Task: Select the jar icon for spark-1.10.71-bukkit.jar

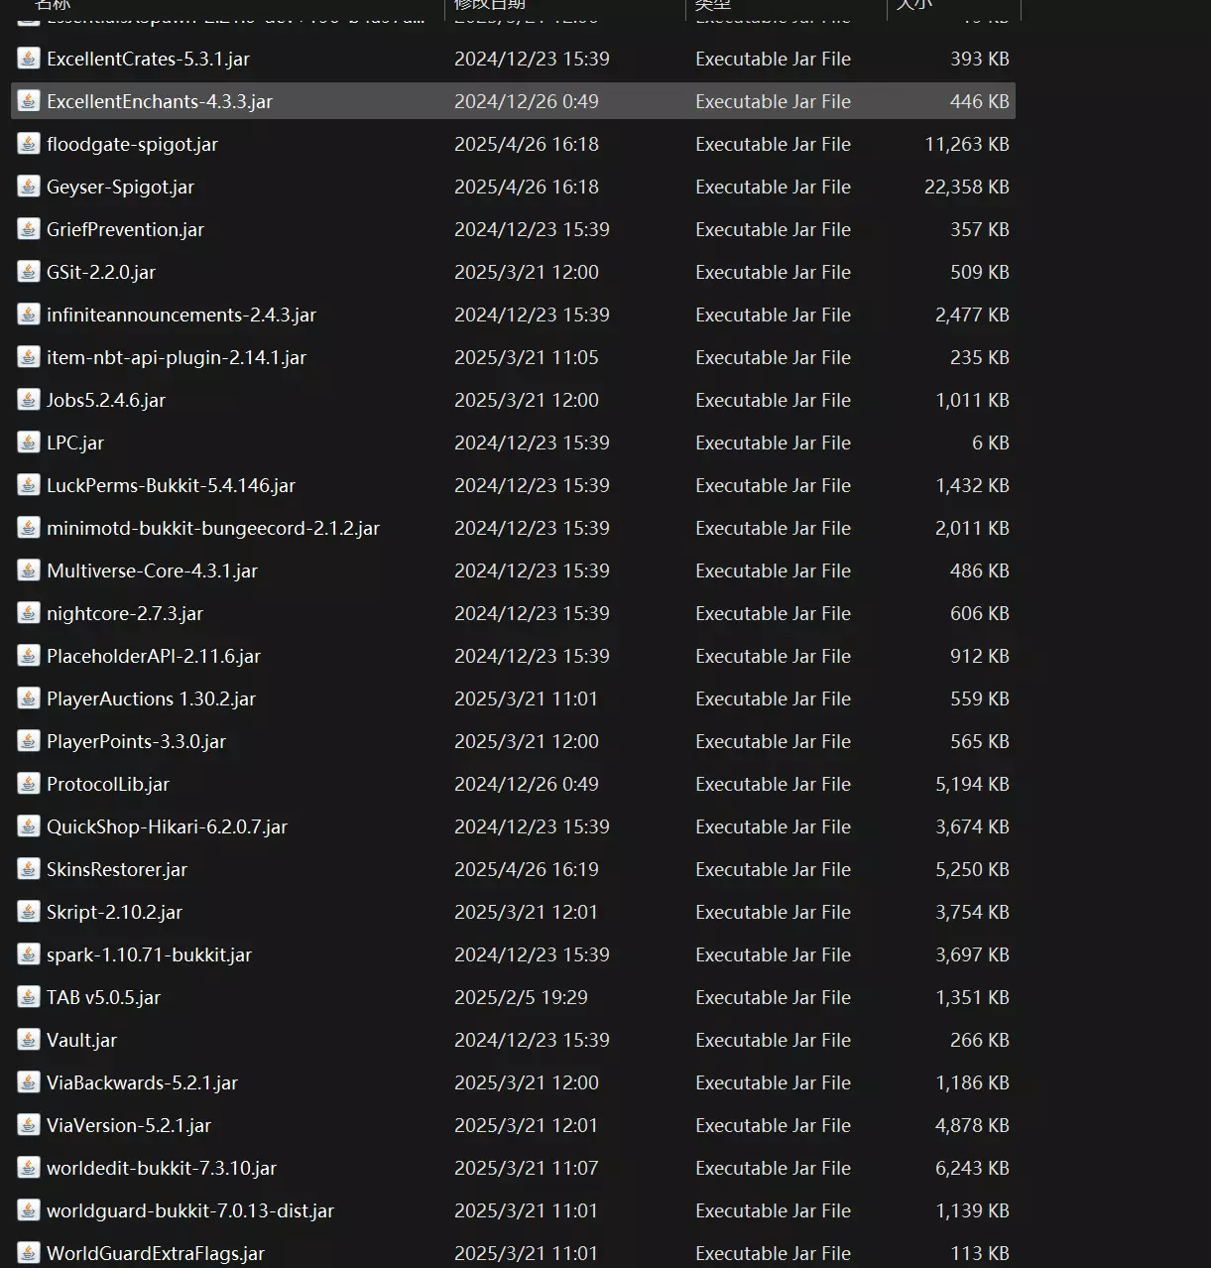Action: [x=29, y=954]
